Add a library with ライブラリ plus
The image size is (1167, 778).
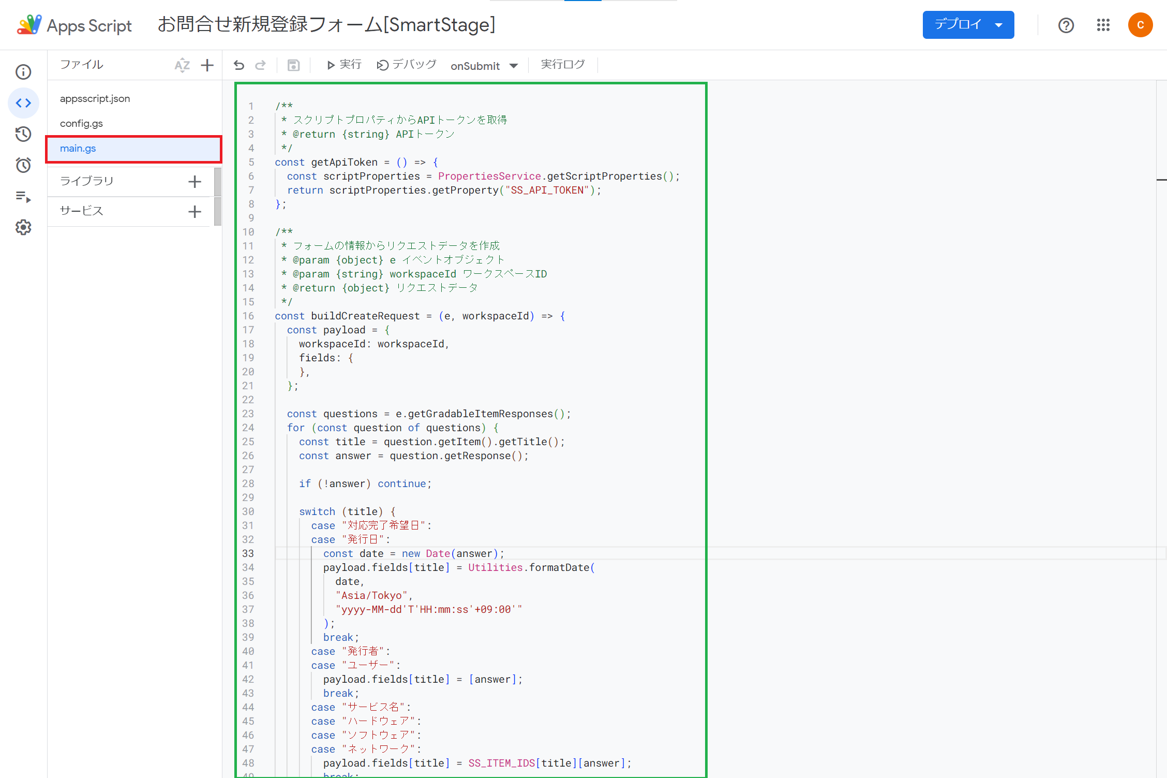[x=194, y=182]
